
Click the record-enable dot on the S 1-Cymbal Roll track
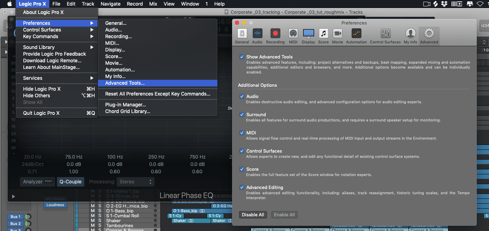[x=155, y=216]
